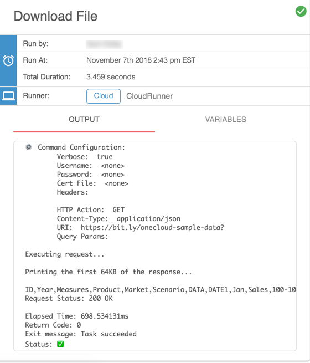Click the Headers: line

73,192
